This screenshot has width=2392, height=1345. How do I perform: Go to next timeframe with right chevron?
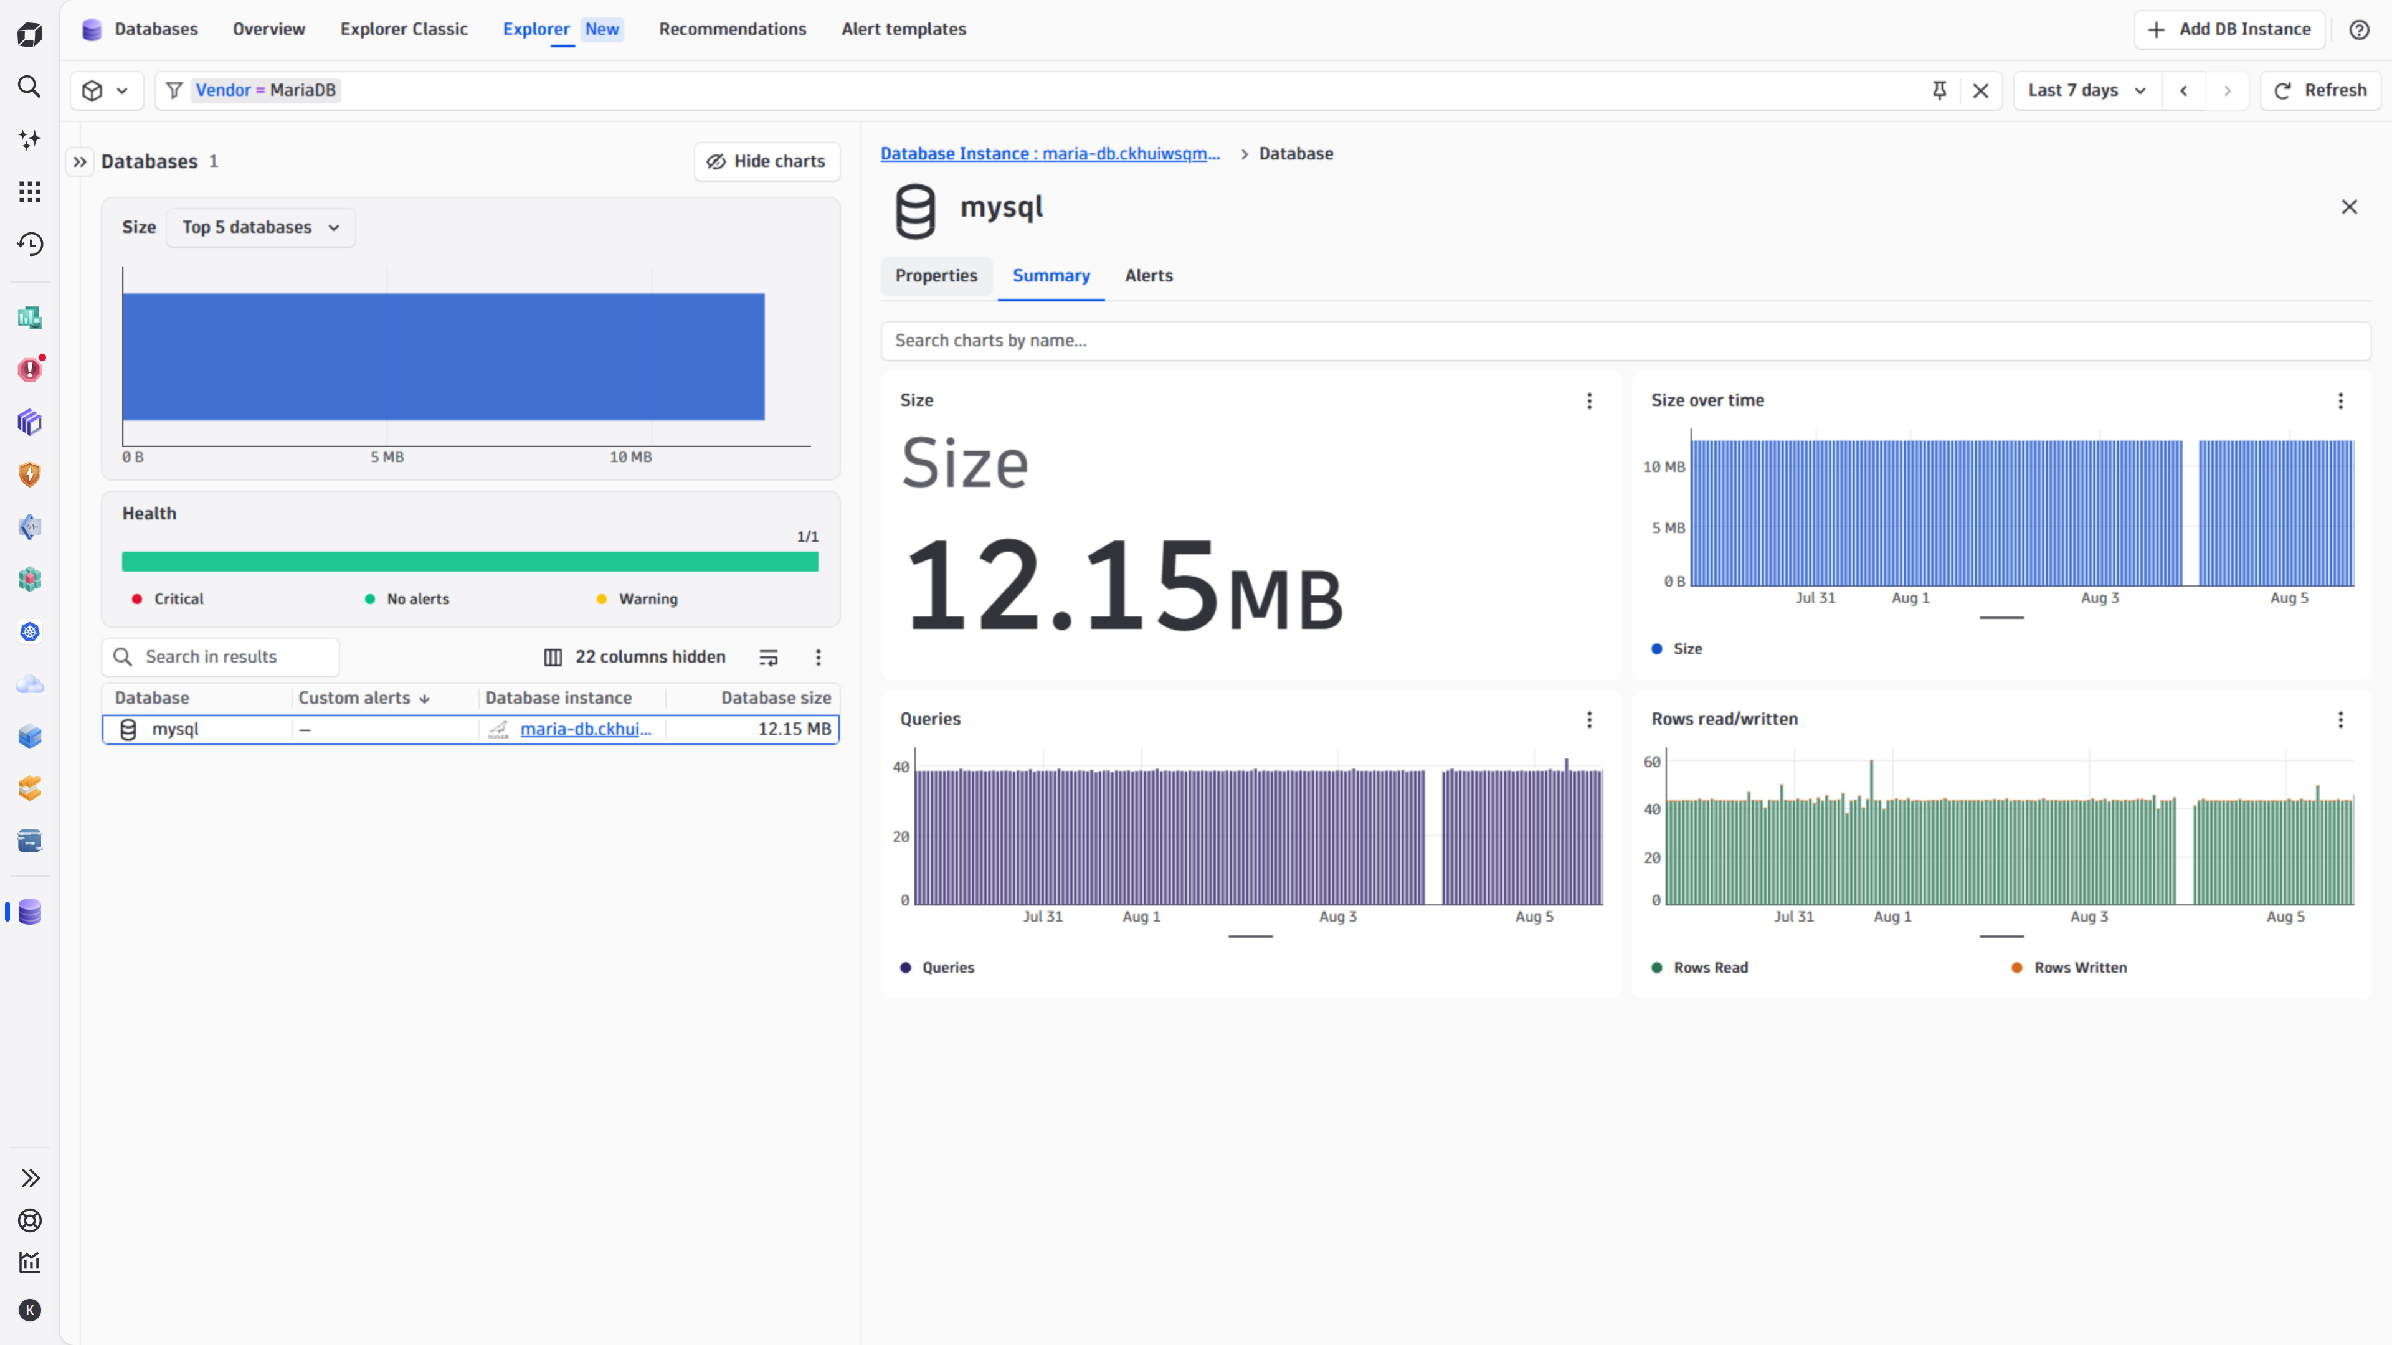(x=2227, y=90)
